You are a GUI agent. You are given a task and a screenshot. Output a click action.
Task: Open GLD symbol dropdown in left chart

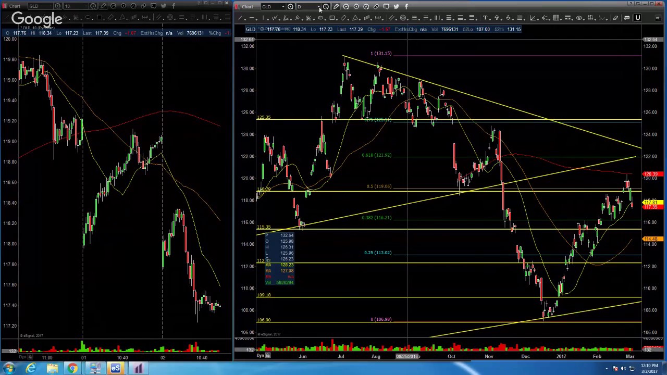51,6
